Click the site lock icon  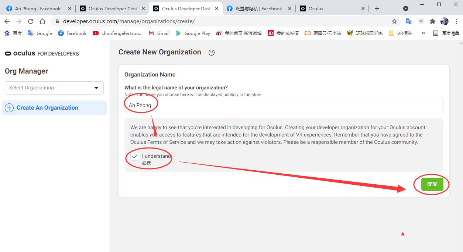pos(57,21)
